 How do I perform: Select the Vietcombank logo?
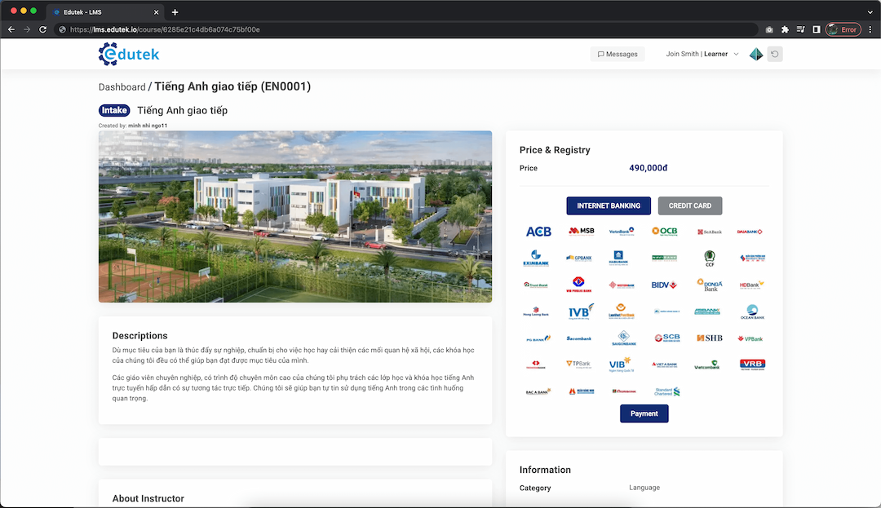point(708,367)
